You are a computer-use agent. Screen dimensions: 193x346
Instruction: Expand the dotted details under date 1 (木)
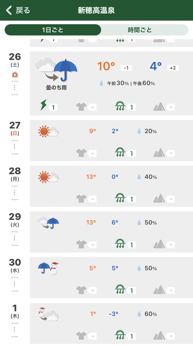click(14, 329)
